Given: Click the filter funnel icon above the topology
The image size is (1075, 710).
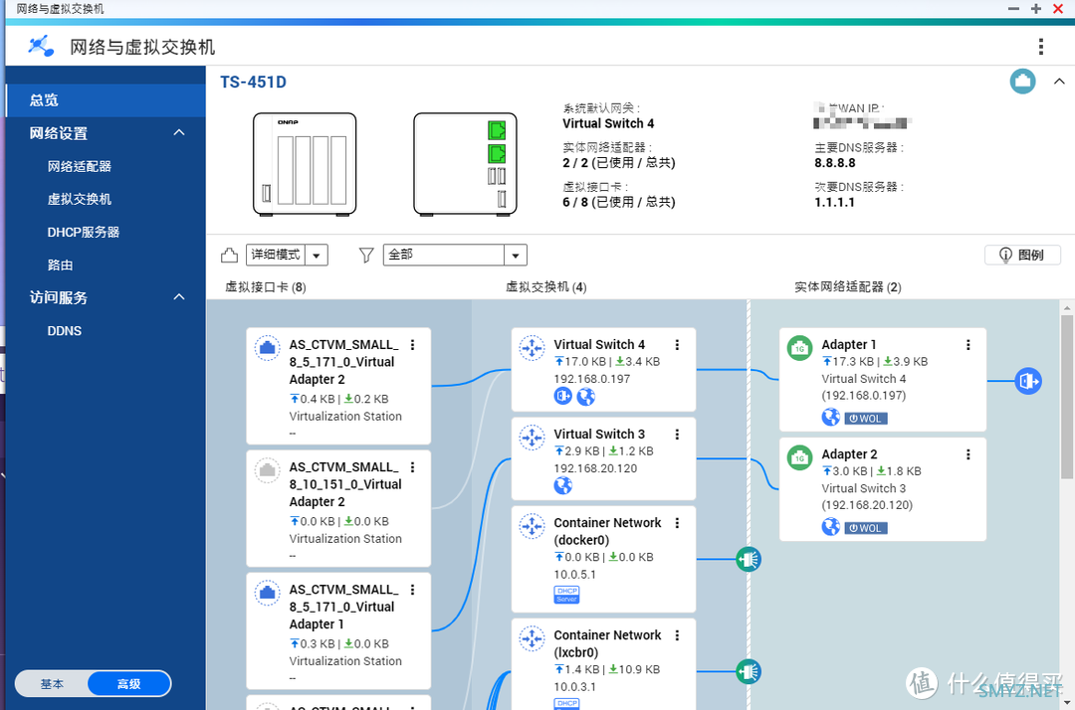Looking at the screenshot, I should 365,255.
